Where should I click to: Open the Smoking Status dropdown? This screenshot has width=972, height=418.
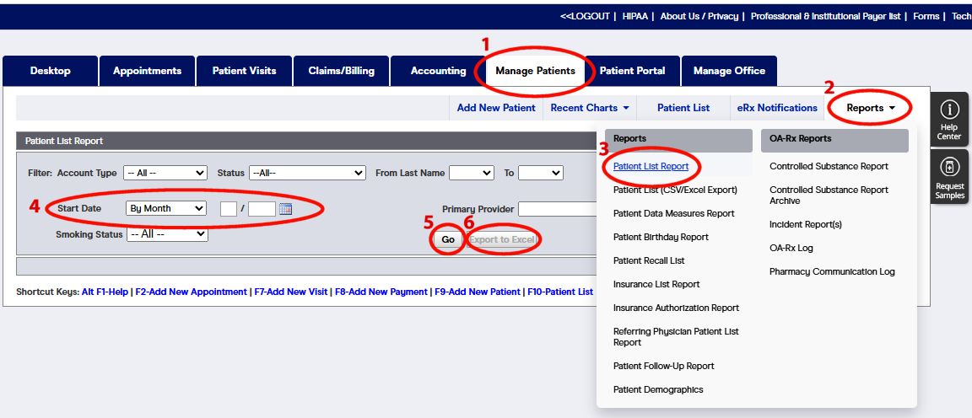(166, 234)
